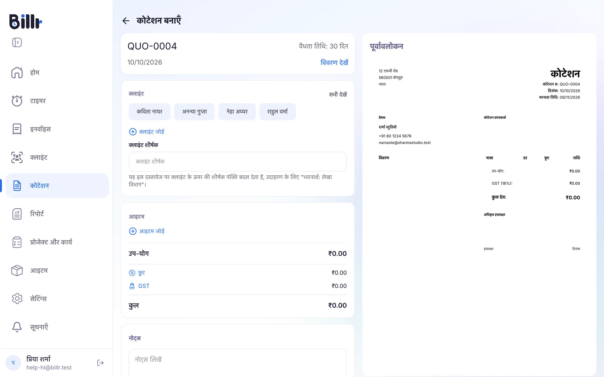604x377 pixels.
Task: Go back using the left arrow
Action: (x=126, y=21)
